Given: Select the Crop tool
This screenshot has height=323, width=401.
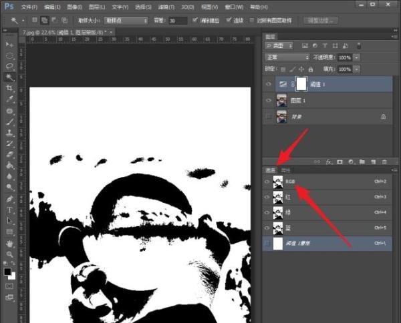Looking at the screenshot, I should (9, 88).
